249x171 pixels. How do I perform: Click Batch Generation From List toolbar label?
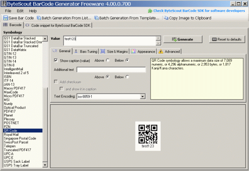click(x=66, y=18)
